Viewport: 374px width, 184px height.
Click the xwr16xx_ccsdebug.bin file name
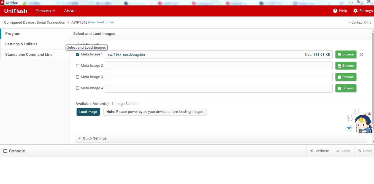(126, 54)
